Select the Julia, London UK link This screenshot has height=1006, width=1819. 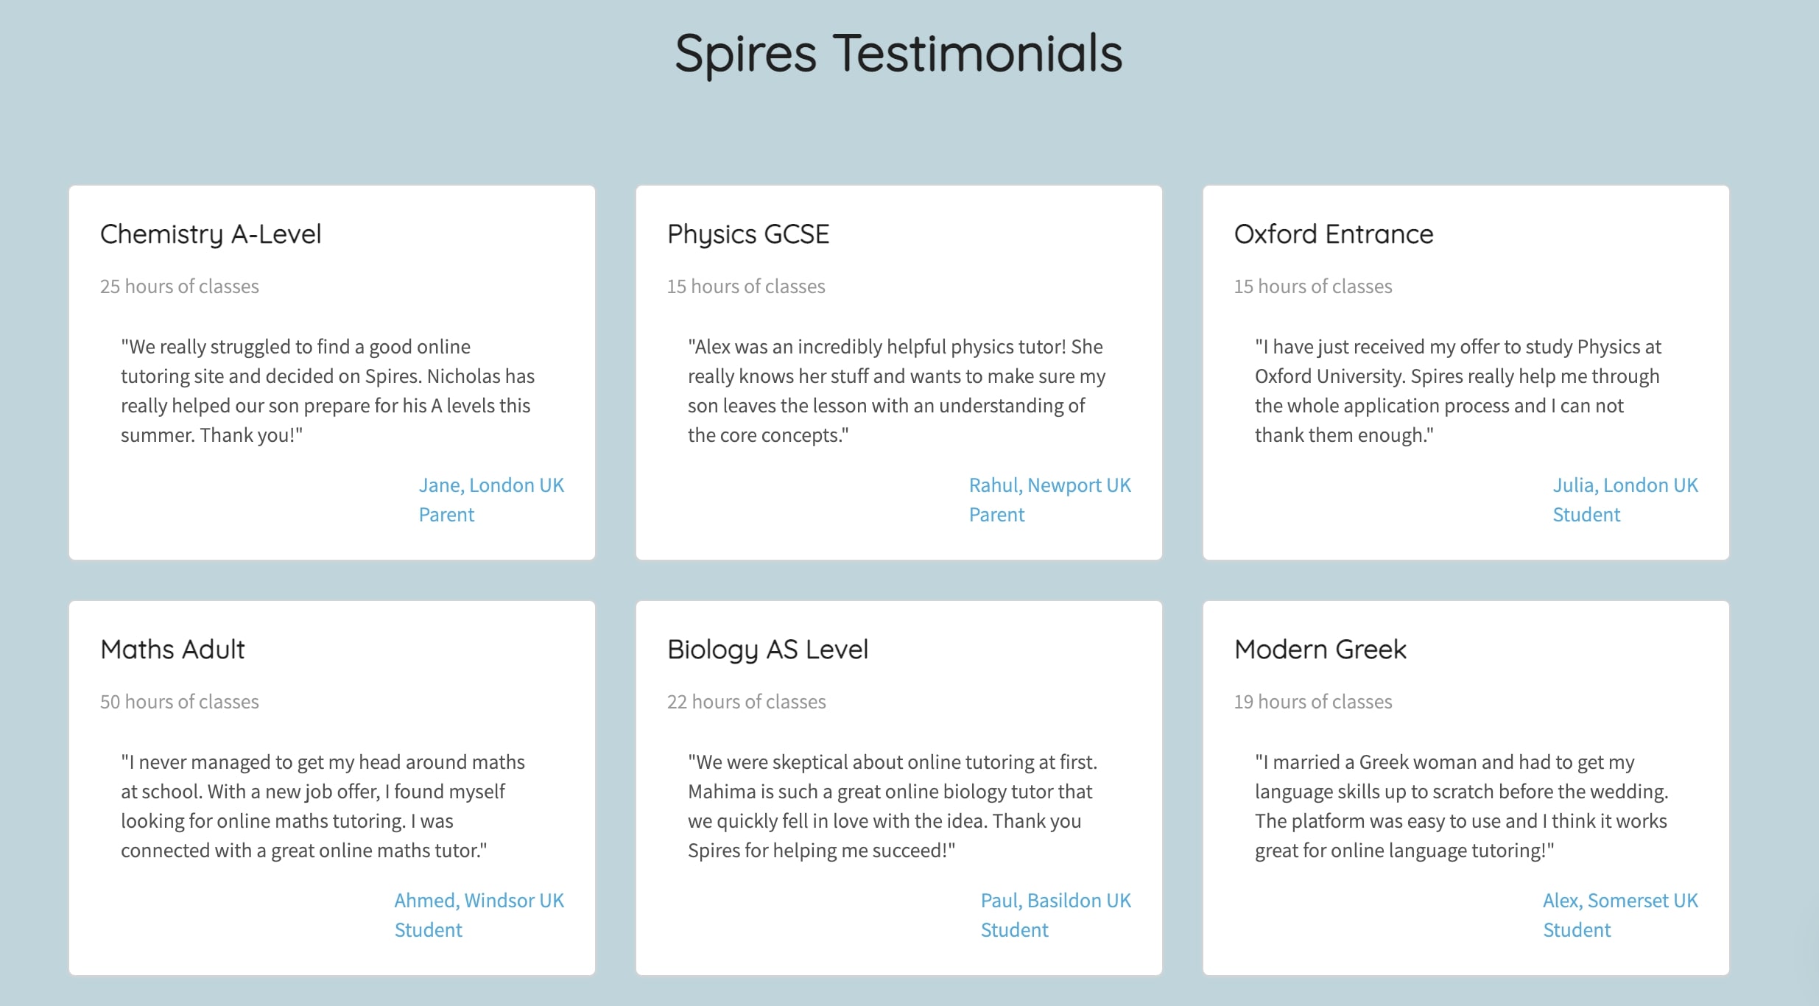pos(1625,485)
